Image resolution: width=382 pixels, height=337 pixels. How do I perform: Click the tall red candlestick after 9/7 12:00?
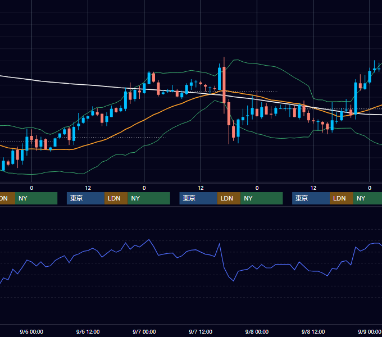pos(224,84)
